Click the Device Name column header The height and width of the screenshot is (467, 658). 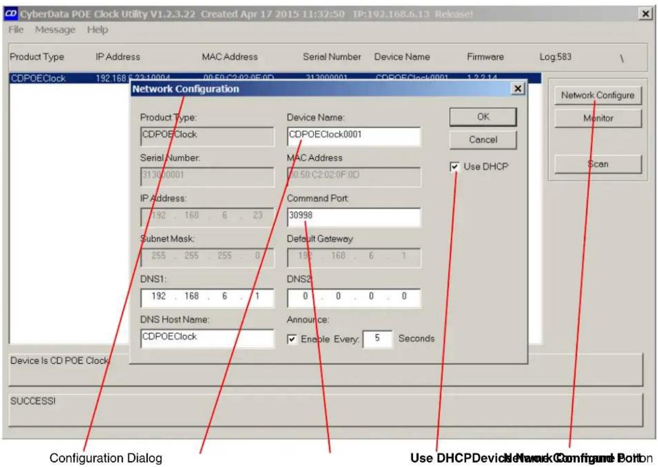tap(402, 57)
